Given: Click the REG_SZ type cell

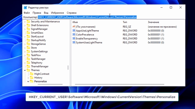Looking at the screenshot, I should tap(127, 27).
